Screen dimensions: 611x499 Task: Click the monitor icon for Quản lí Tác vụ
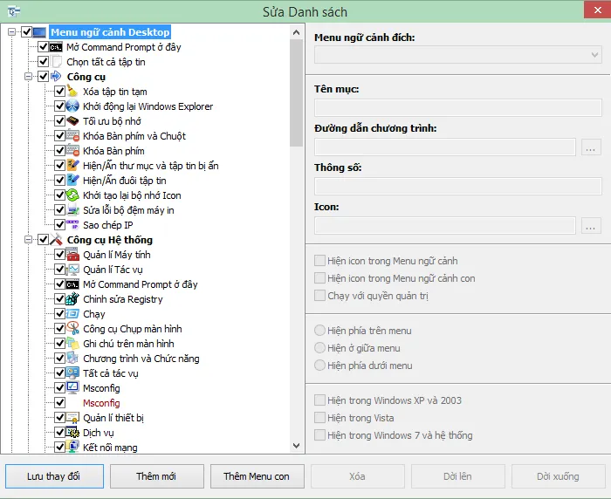(72, 270)
